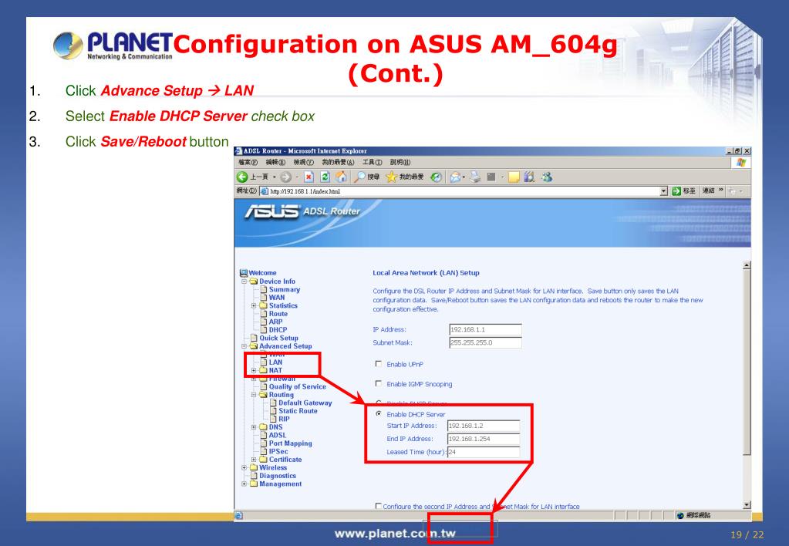Open LAN under Advanced Setup
Viewport: 789px width, 546px height.
[x=275, y=362]
